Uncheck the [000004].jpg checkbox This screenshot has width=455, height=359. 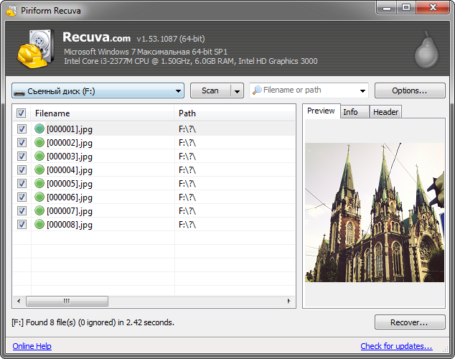22,169
